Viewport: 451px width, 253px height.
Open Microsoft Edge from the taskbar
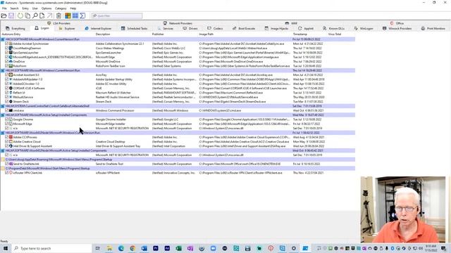121,248
